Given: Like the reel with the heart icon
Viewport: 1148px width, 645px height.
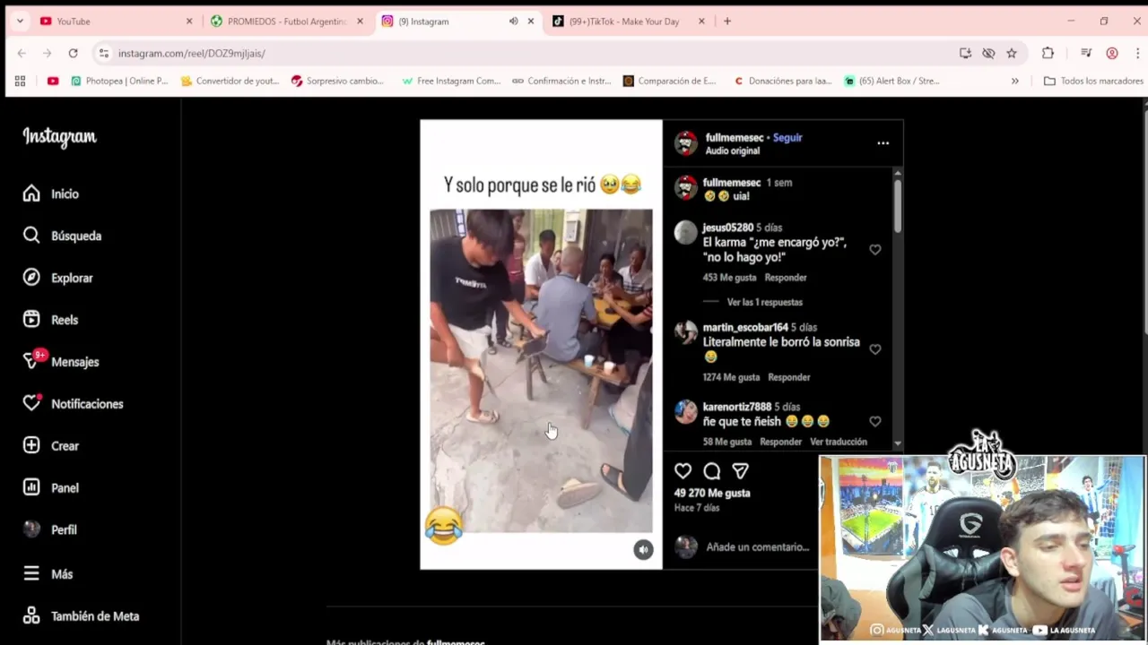Looking at the screenshot, I should [x=683, y=471].
